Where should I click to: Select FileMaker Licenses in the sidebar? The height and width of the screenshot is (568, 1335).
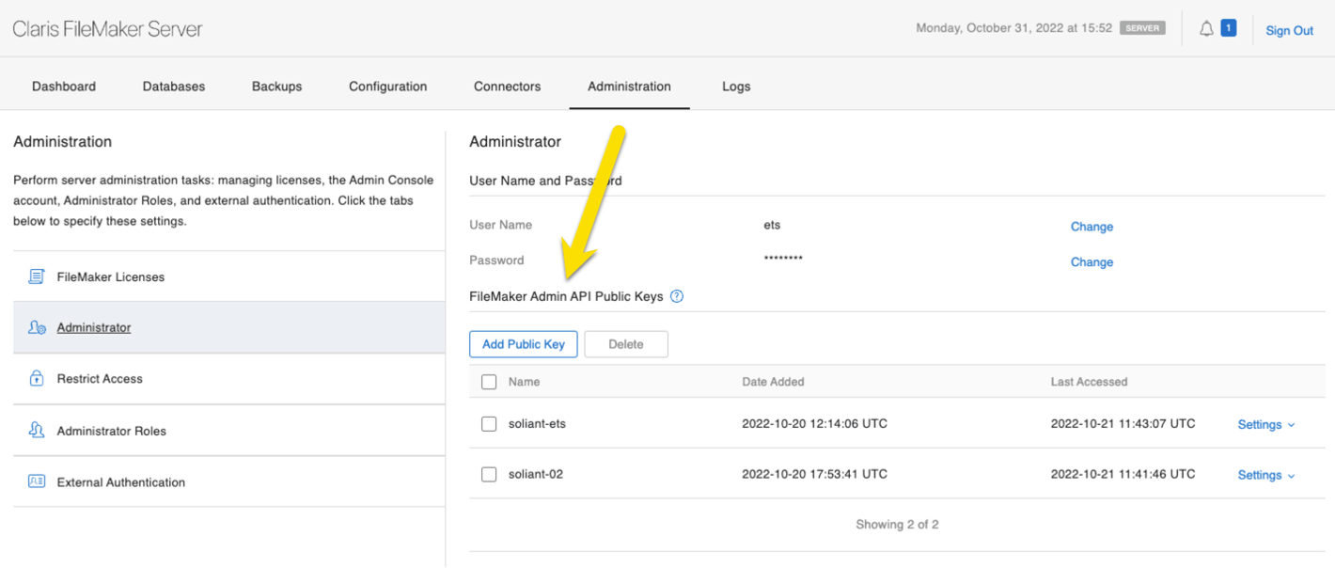pos(229,276)
